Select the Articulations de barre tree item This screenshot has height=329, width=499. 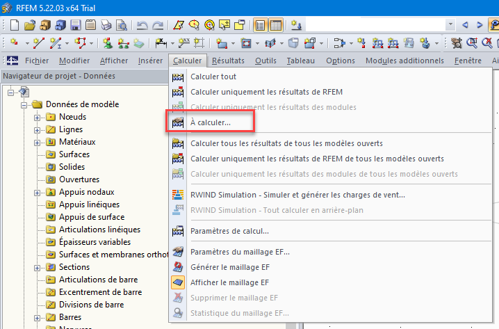pyautogui.click(x=98, y=280)
